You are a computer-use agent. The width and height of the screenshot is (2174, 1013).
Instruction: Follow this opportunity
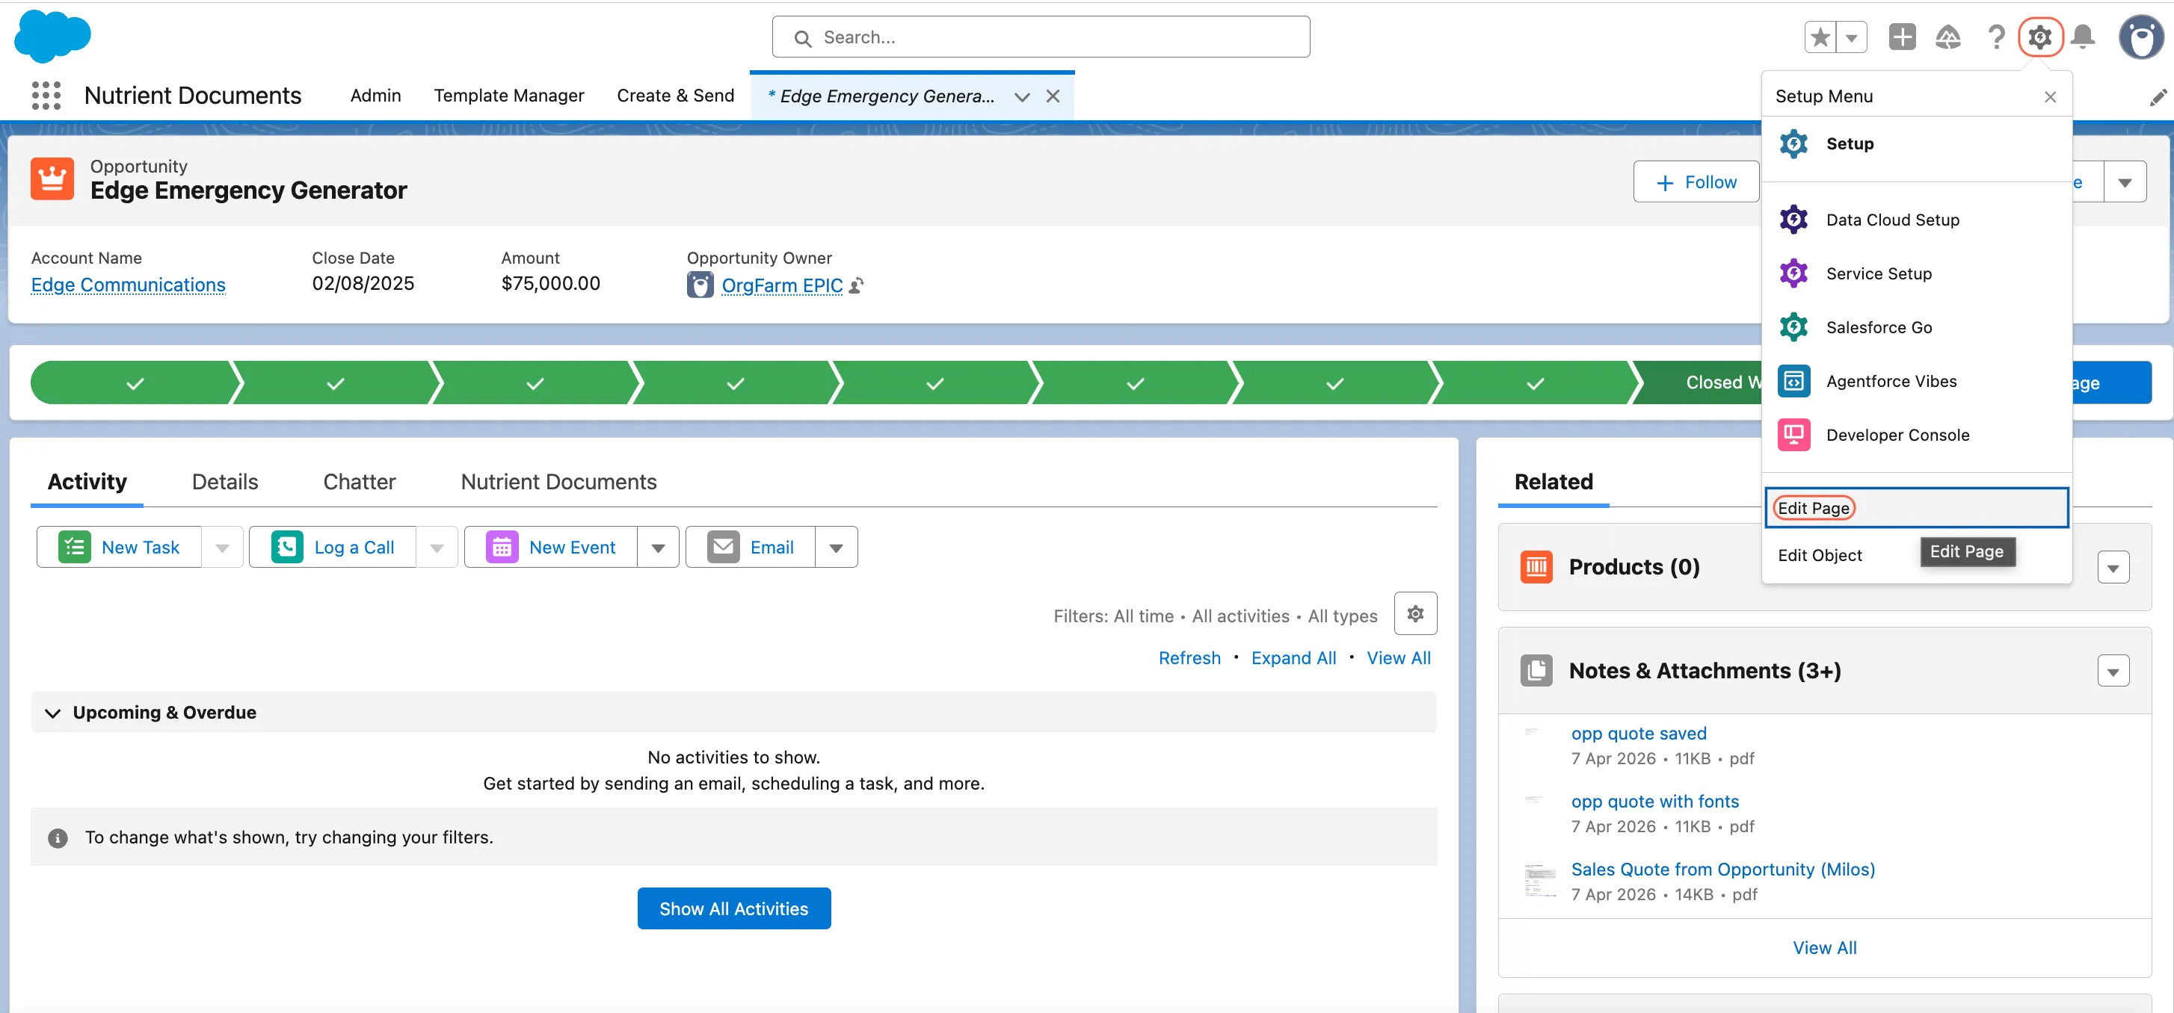(x=1696, y=182)
